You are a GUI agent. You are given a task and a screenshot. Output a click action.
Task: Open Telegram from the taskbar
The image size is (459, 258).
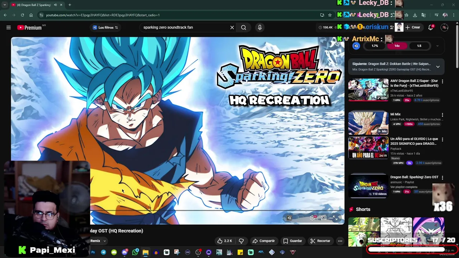click(x=103, y=252)
